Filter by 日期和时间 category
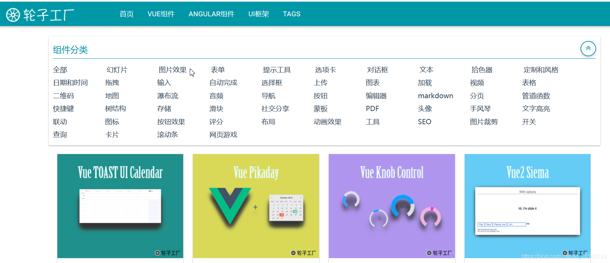Image resolution: width=610 pixels, height=263 pixels. point(70,83)
